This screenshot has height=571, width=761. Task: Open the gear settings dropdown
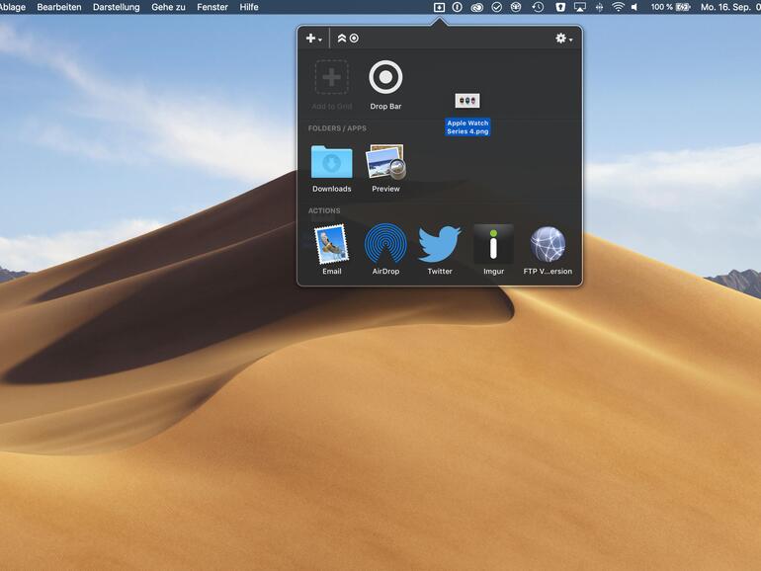(563, 39)
